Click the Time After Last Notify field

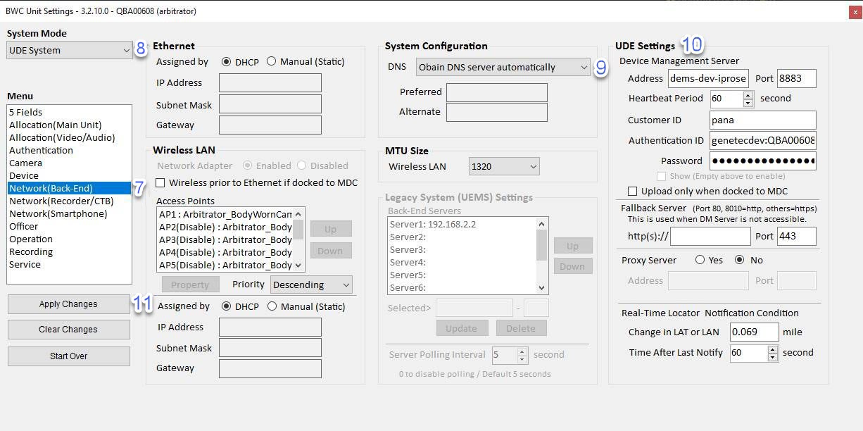748,353
